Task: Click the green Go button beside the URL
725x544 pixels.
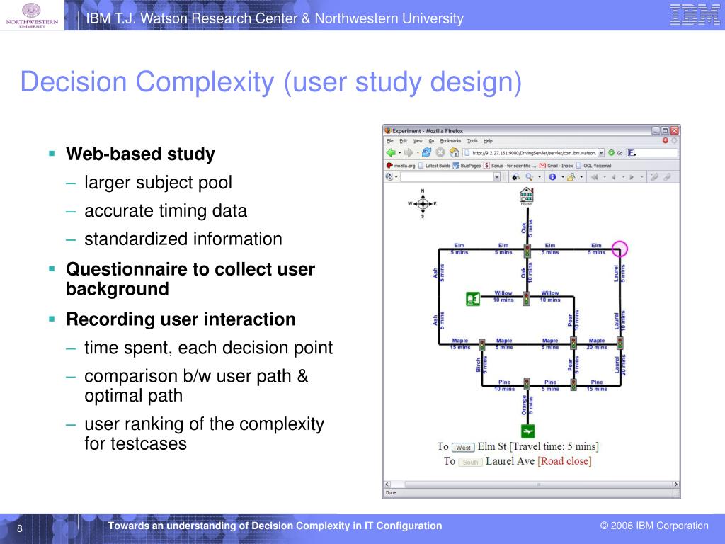Action: click(617, 153)
